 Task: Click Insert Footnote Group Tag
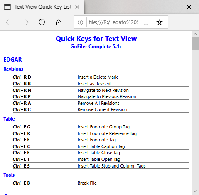click(103, 127)
